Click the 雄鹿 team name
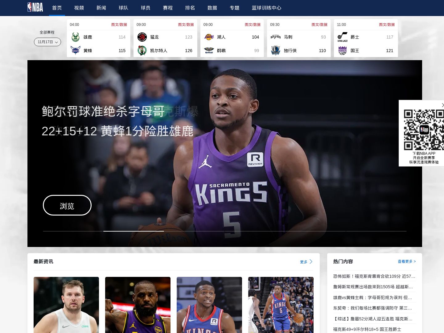This screenshot has height=333, width=444. coord(88,37)
